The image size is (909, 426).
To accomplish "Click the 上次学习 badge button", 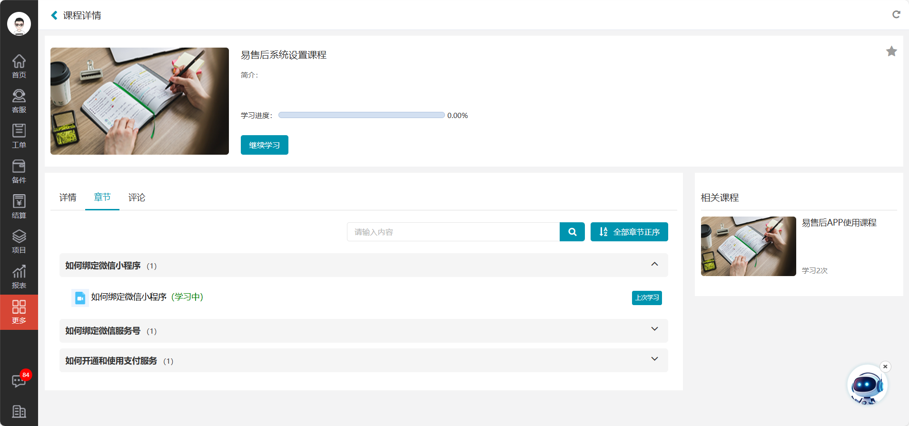I will click(x=647, y=298).
